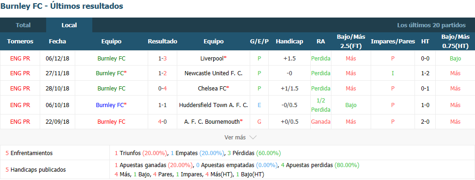Select the Local tab

click(69, 25)
